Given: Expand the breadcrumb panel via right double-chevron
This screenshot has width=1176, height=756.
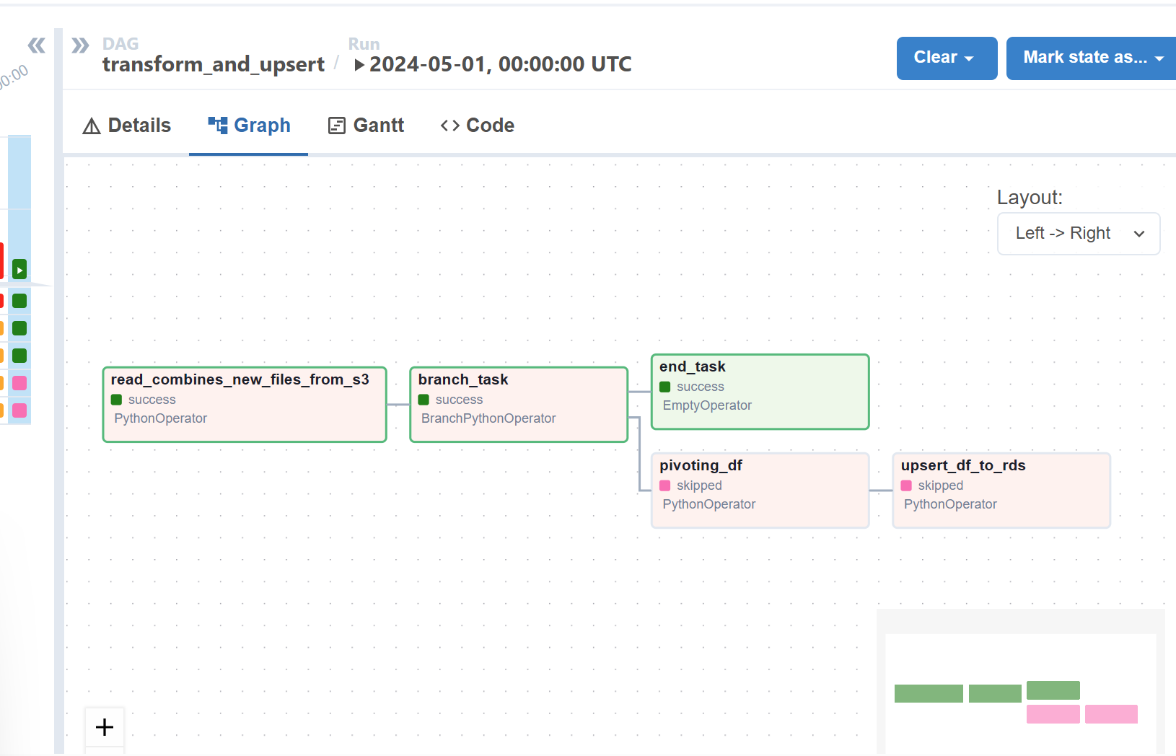Looking at the screenshot, I should (79, 45).
